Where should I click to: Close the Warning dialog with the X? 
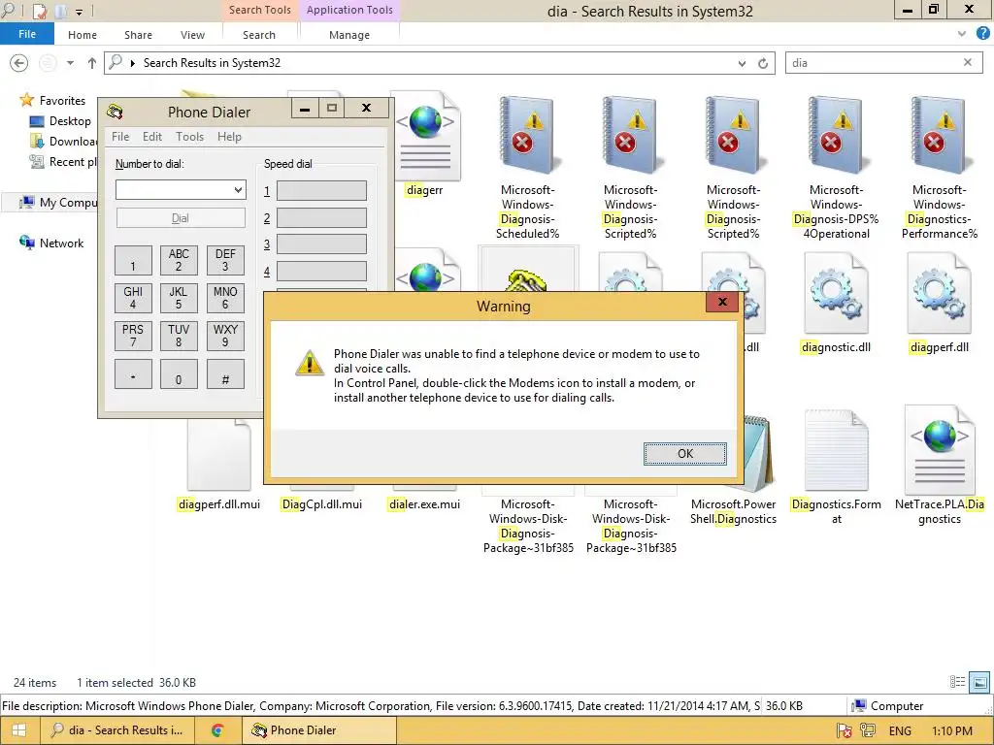coord(722,303)
